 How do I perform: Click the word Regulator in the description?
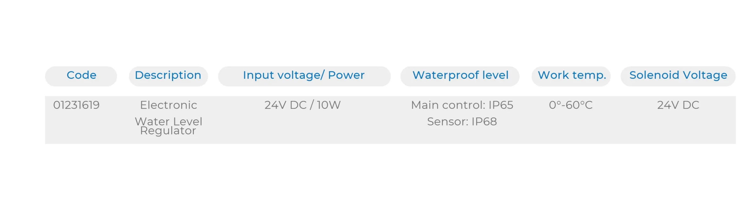(x=168, y=131)
